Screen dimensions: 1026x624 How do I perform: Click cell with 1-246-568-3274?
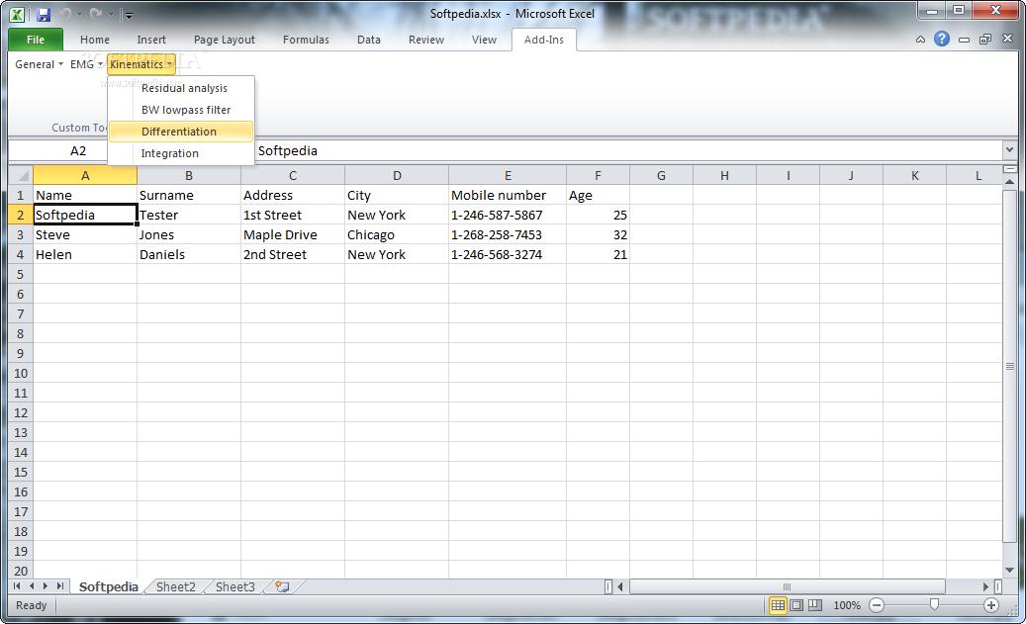click(508, 254)
